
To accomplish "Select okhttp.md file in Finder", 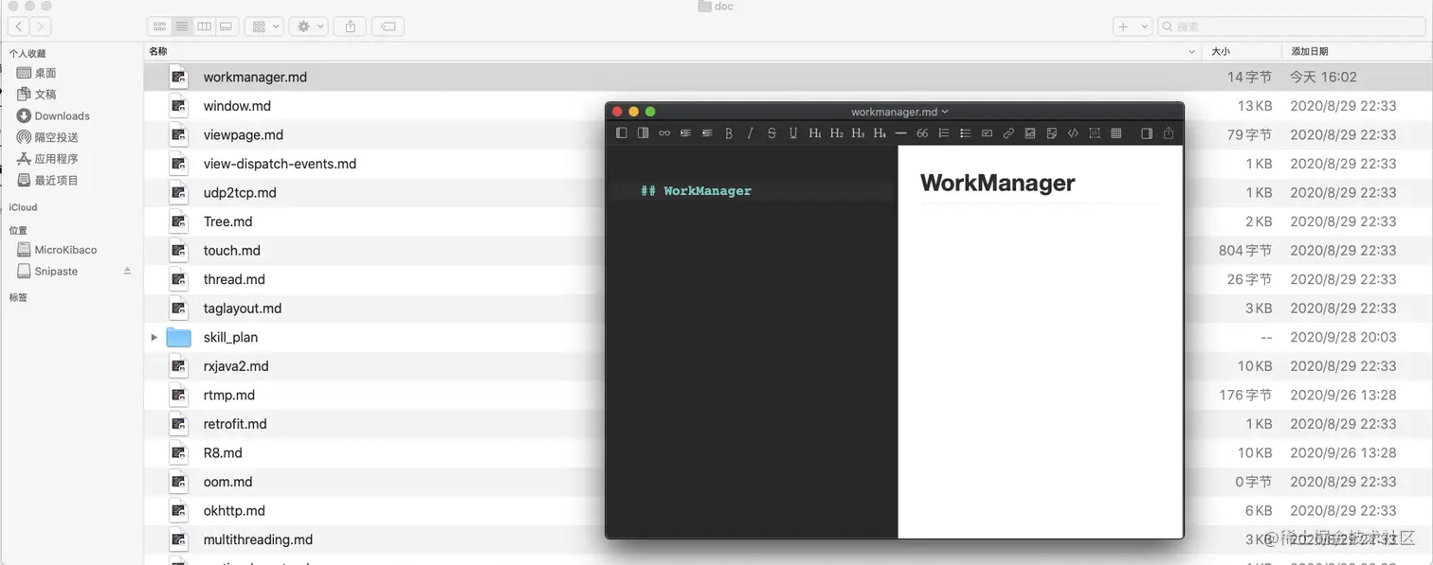I will click(x=234, y=510).
